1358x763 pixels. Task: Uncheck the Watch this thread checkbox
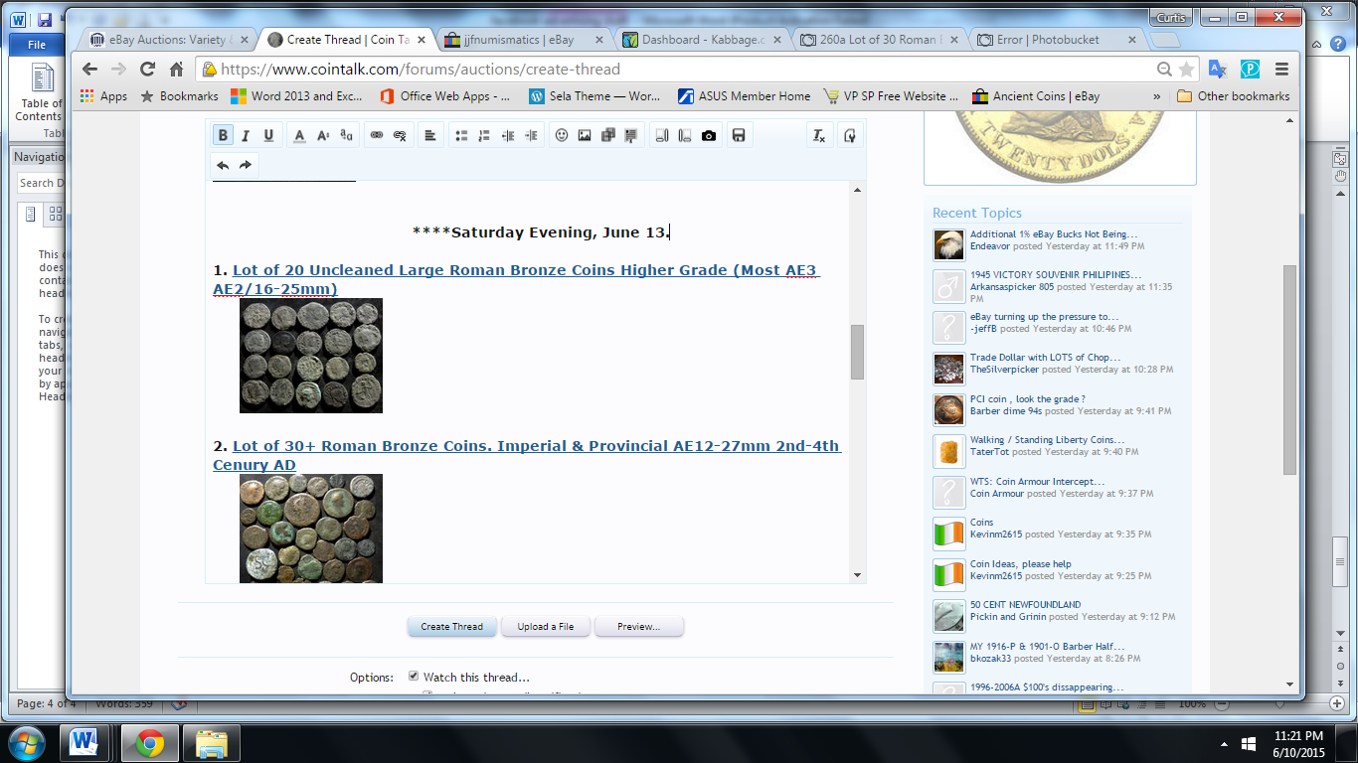point(414,677)
